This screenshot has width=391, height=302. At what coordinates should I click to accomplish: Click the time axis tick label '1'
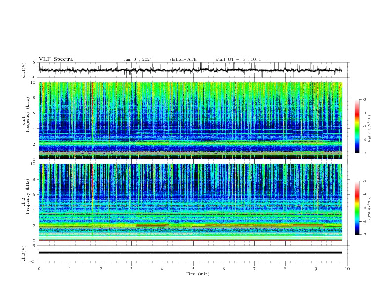pyautogui.click(x=70, y=269)
